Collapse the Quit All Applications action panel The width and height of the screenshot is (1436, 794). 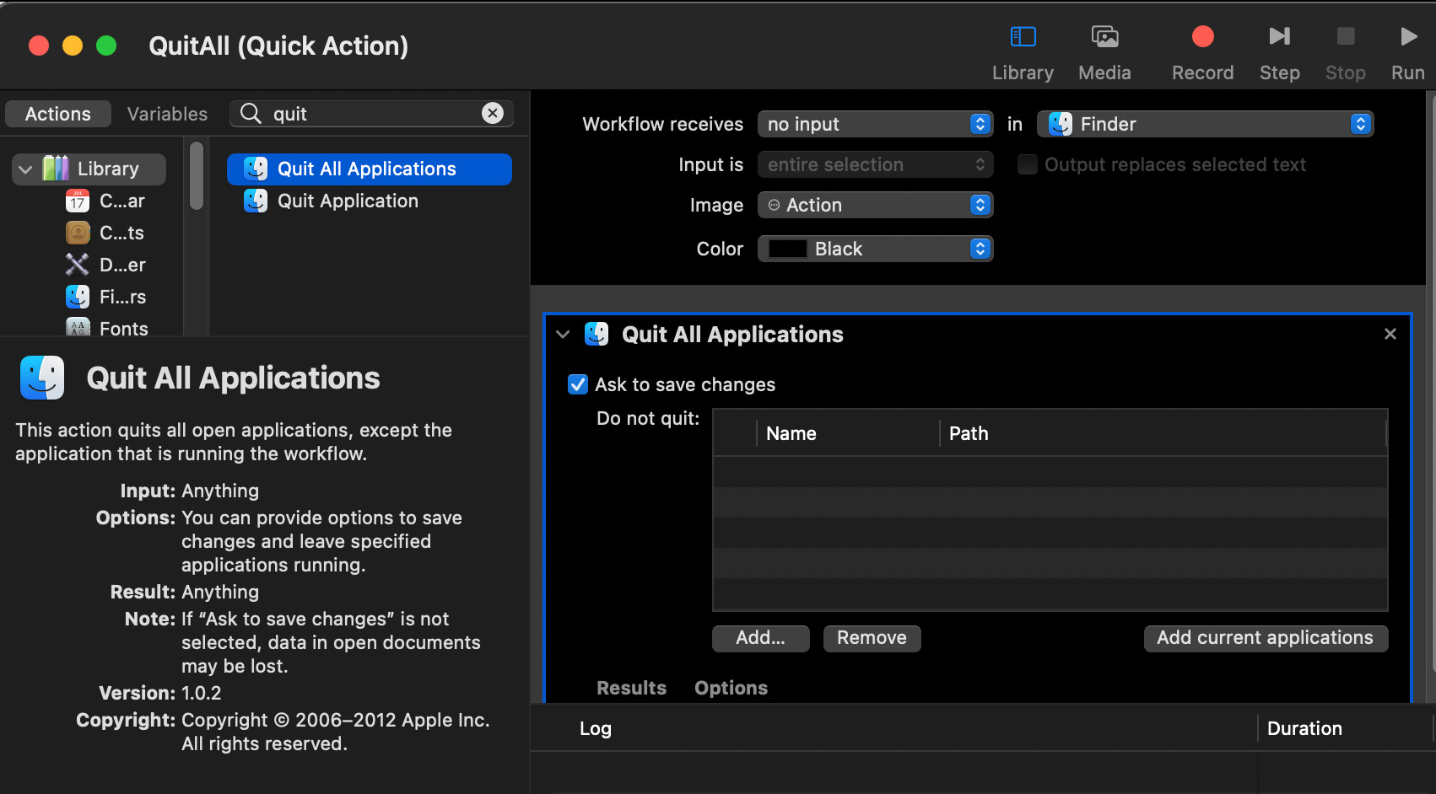point(563,335)
